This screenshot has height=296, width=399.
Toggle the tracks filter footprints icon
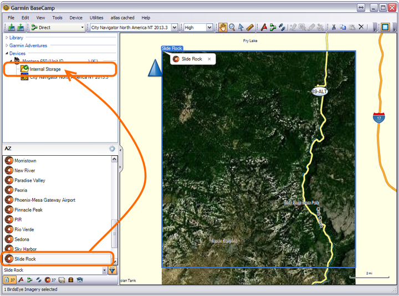[x=39, y=280]
